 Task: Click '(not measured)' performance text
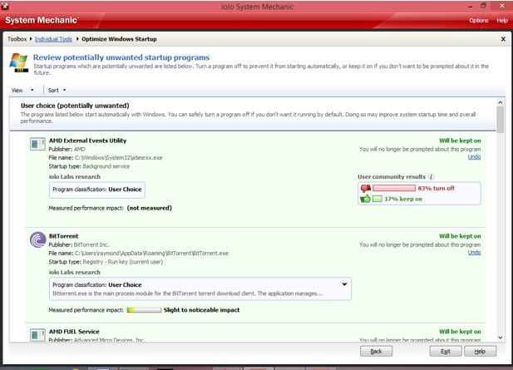pos(149,208)
